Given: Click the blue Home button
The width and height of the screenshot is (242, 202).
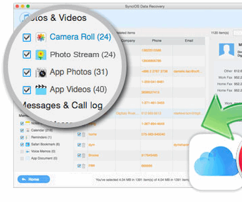Looking at the screenshot, I should point(33,179).
